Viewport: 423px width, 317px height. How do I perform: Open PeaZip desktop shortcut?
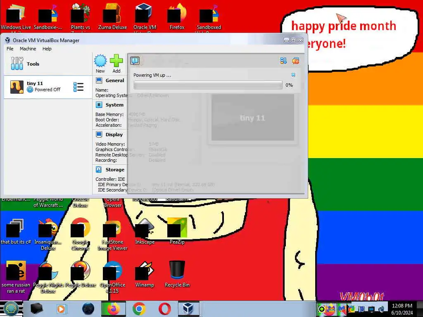pyautogui.click(x=177, y=231)
